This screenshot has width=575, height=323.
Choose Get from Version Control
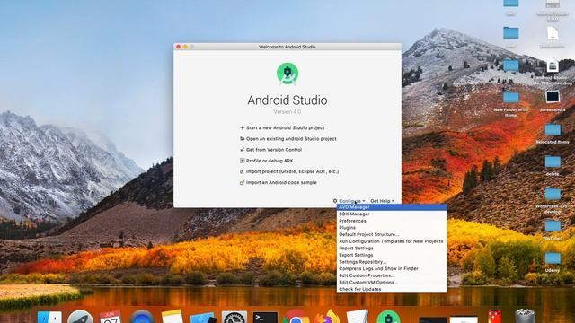pyautogui.click(x=274, y=150)
